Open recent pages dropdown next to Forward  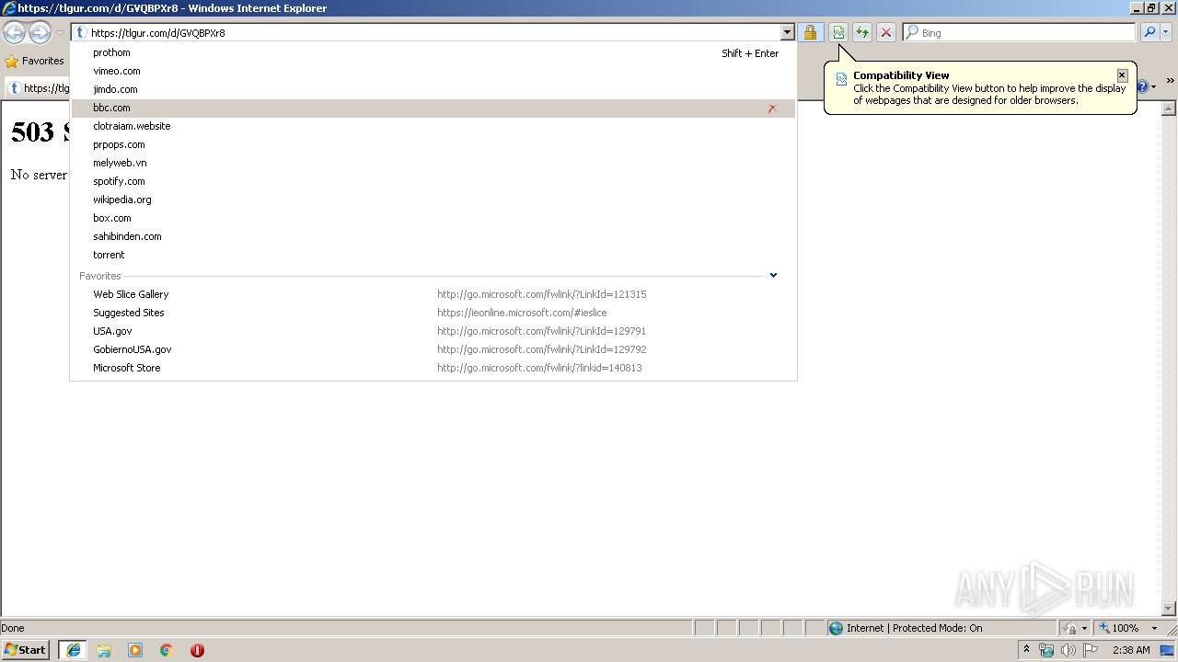tap(60, 33)
